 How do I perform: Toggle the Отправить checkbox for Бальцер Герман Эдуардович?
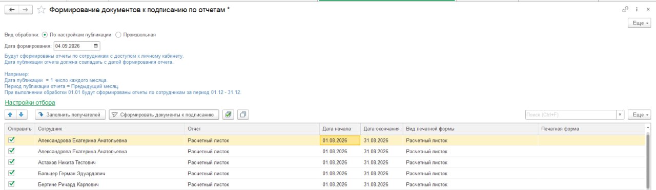tap(12, 173)
